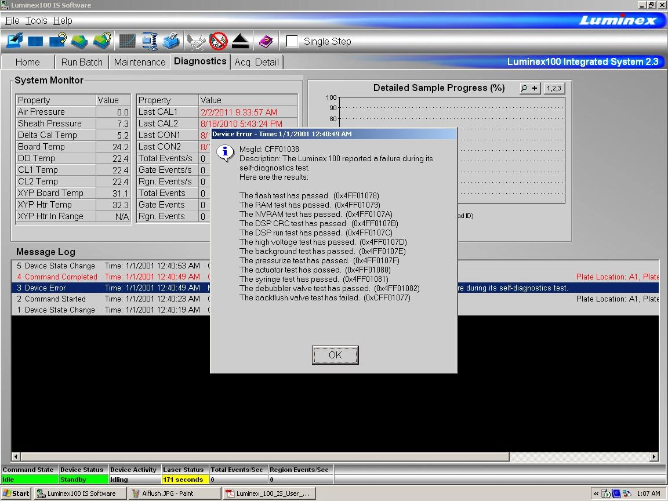Click the first toolbar icon with pen
Viewport: 668px width, 501px height.
[x=14, y=42]
